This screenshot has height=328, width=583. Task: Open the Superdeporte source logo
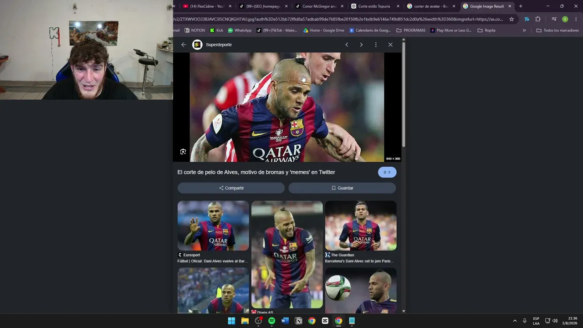point(197,45)
